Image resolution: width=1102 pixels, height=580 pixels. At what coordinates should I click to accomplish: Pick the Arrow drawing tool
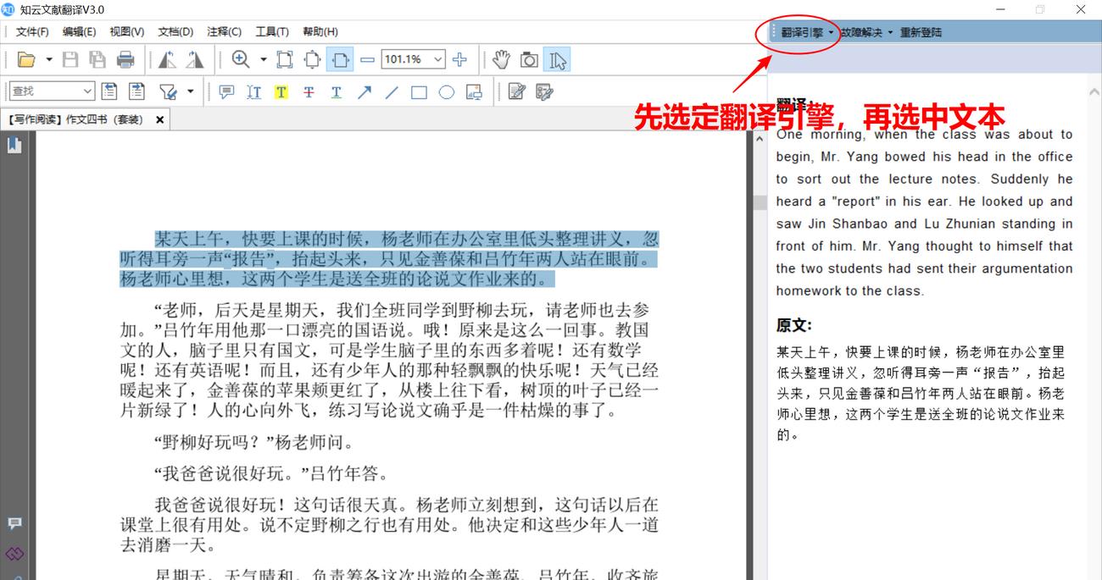pos(364,91)
